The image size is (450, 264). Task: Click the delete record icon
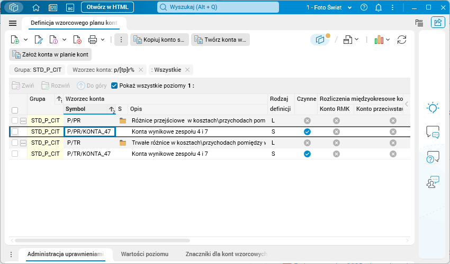[77, 40]
